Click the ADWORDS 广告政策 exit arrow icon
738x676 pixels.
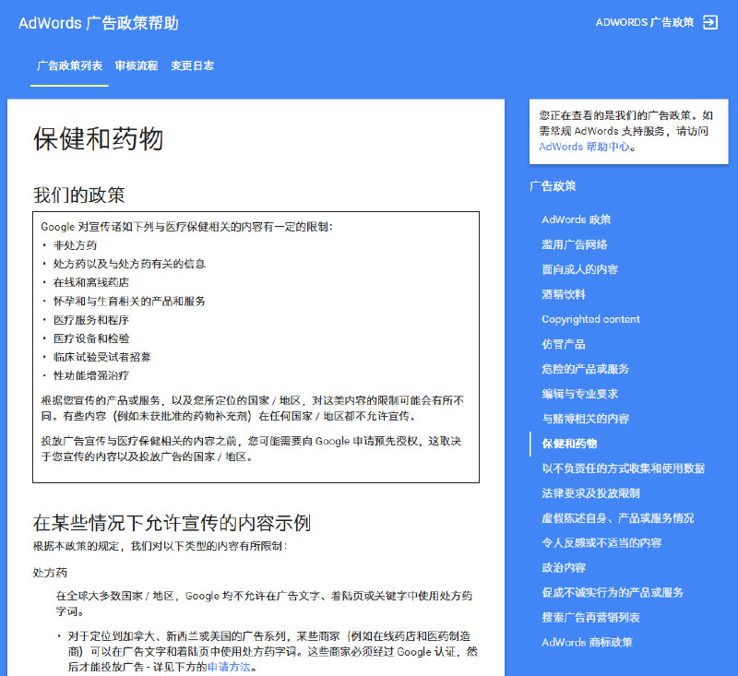(x=710, y=22)
